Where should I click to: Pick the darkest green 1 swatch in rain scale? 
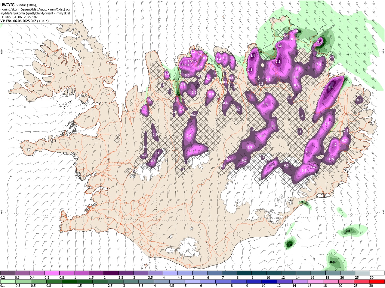(69, 282)
